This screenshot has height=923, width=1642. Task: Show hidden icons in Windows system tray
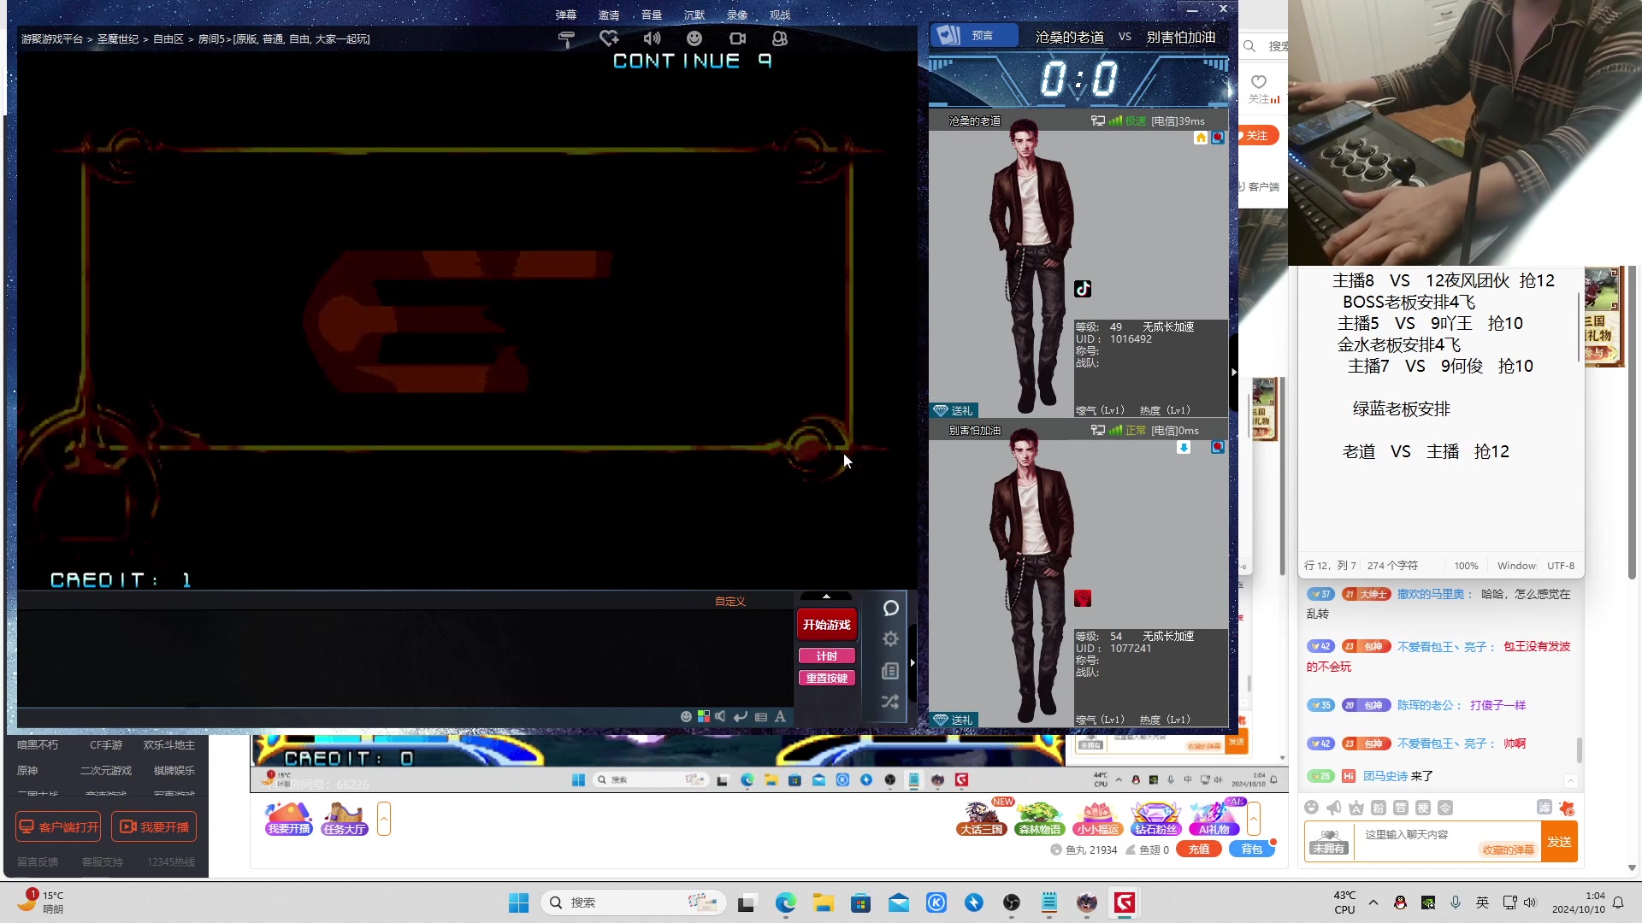[1373, 902]
